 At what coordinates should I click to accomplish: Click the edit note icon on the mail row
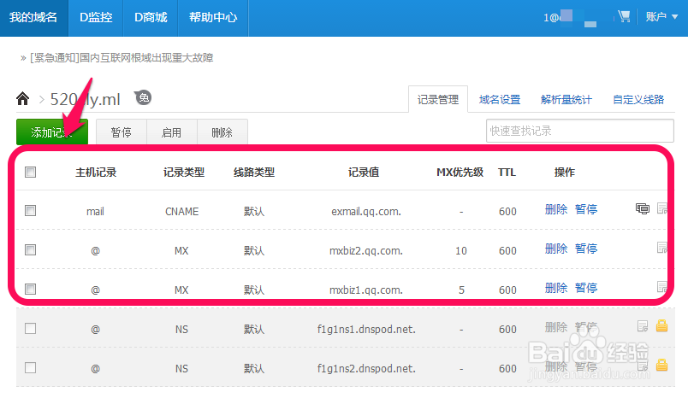tap(662, 208)
